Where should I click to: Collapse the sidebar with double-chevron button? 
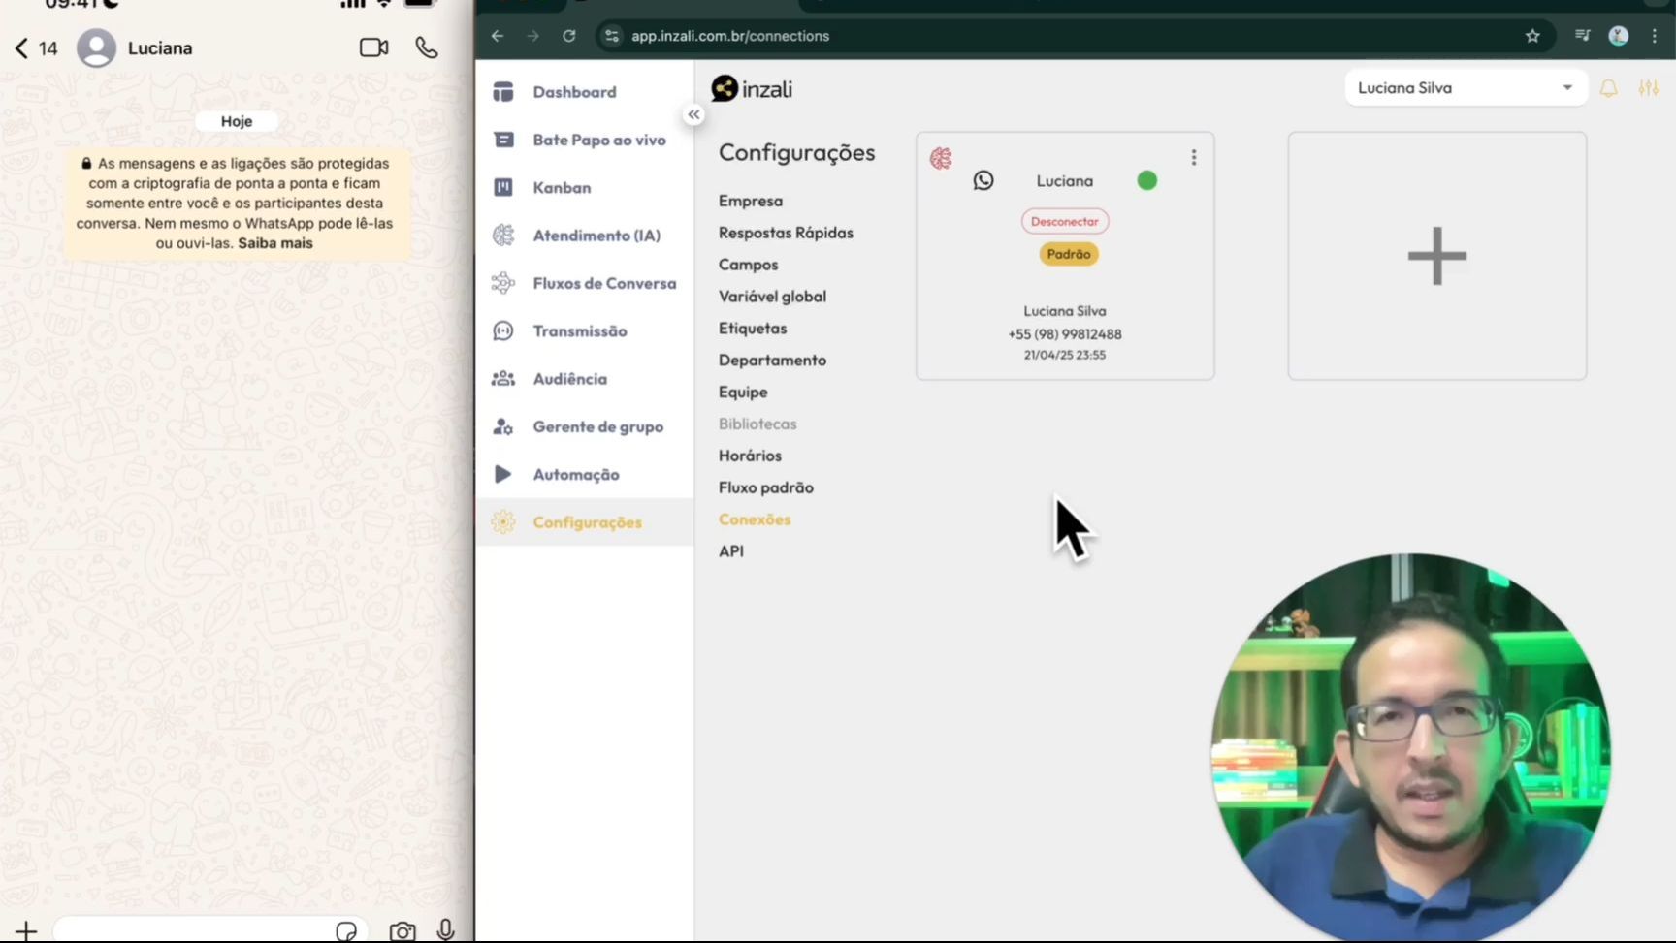tap(693, 114)
